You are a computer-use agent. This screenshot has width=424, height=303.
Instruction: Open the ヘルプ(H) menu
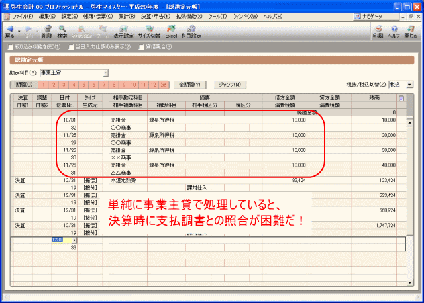point(272,17)
